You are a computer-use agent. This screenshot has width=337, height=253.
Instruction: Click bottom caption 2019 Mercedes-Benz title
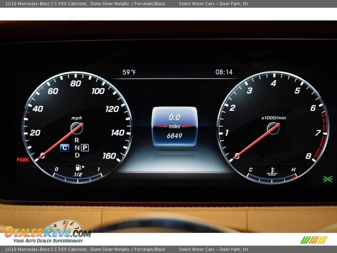[46, 249]
